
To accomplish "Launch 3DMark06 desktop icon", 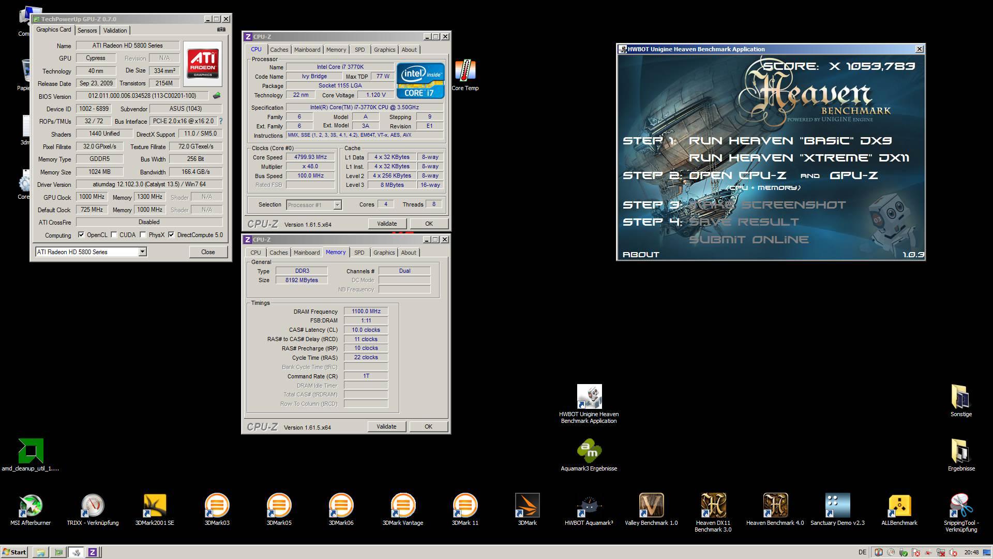I will (341, 509).
